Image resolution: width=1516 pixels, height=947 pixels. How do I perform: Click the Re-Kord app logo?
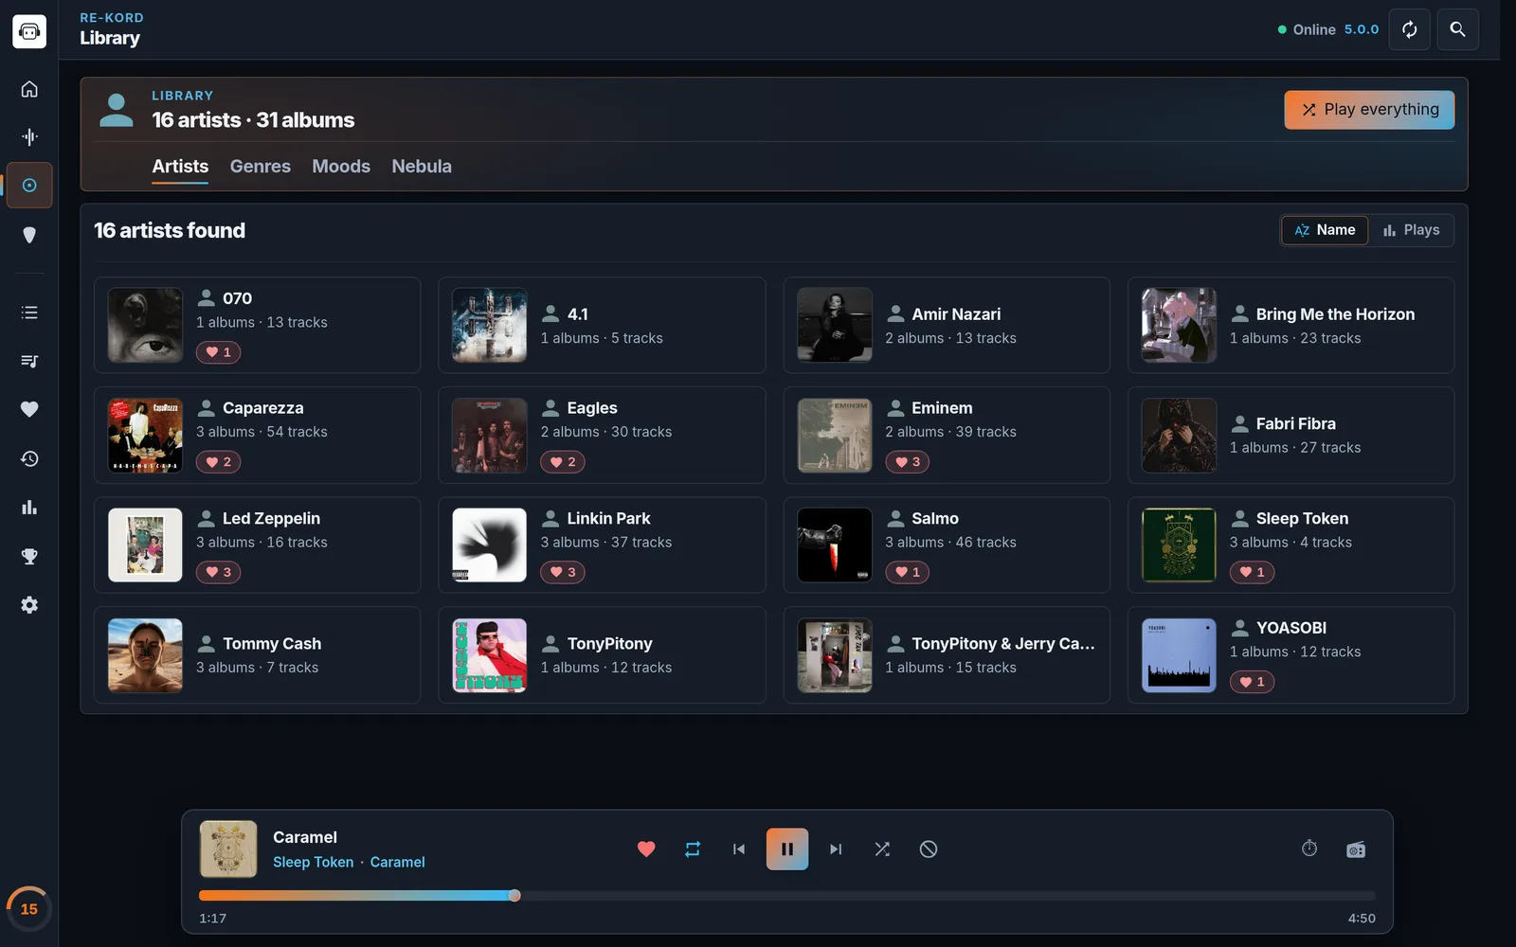(x=29, y=31)
